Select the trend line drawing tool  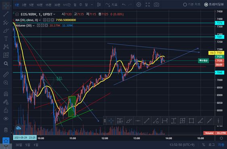click(6, 14)
